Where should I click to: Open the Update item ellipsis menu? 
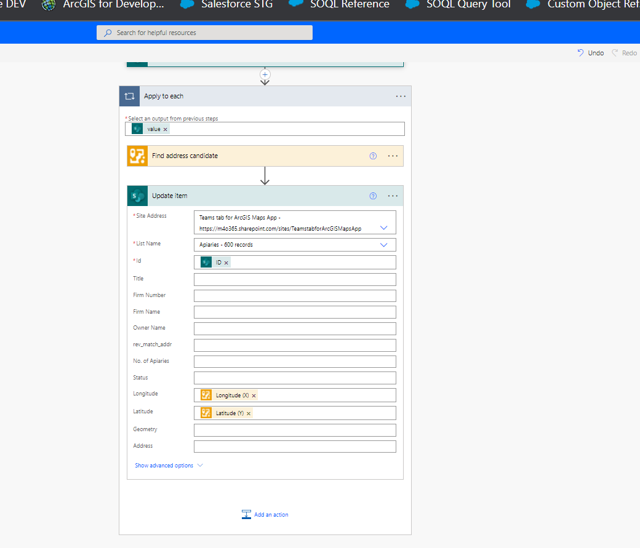click(393, 196)
